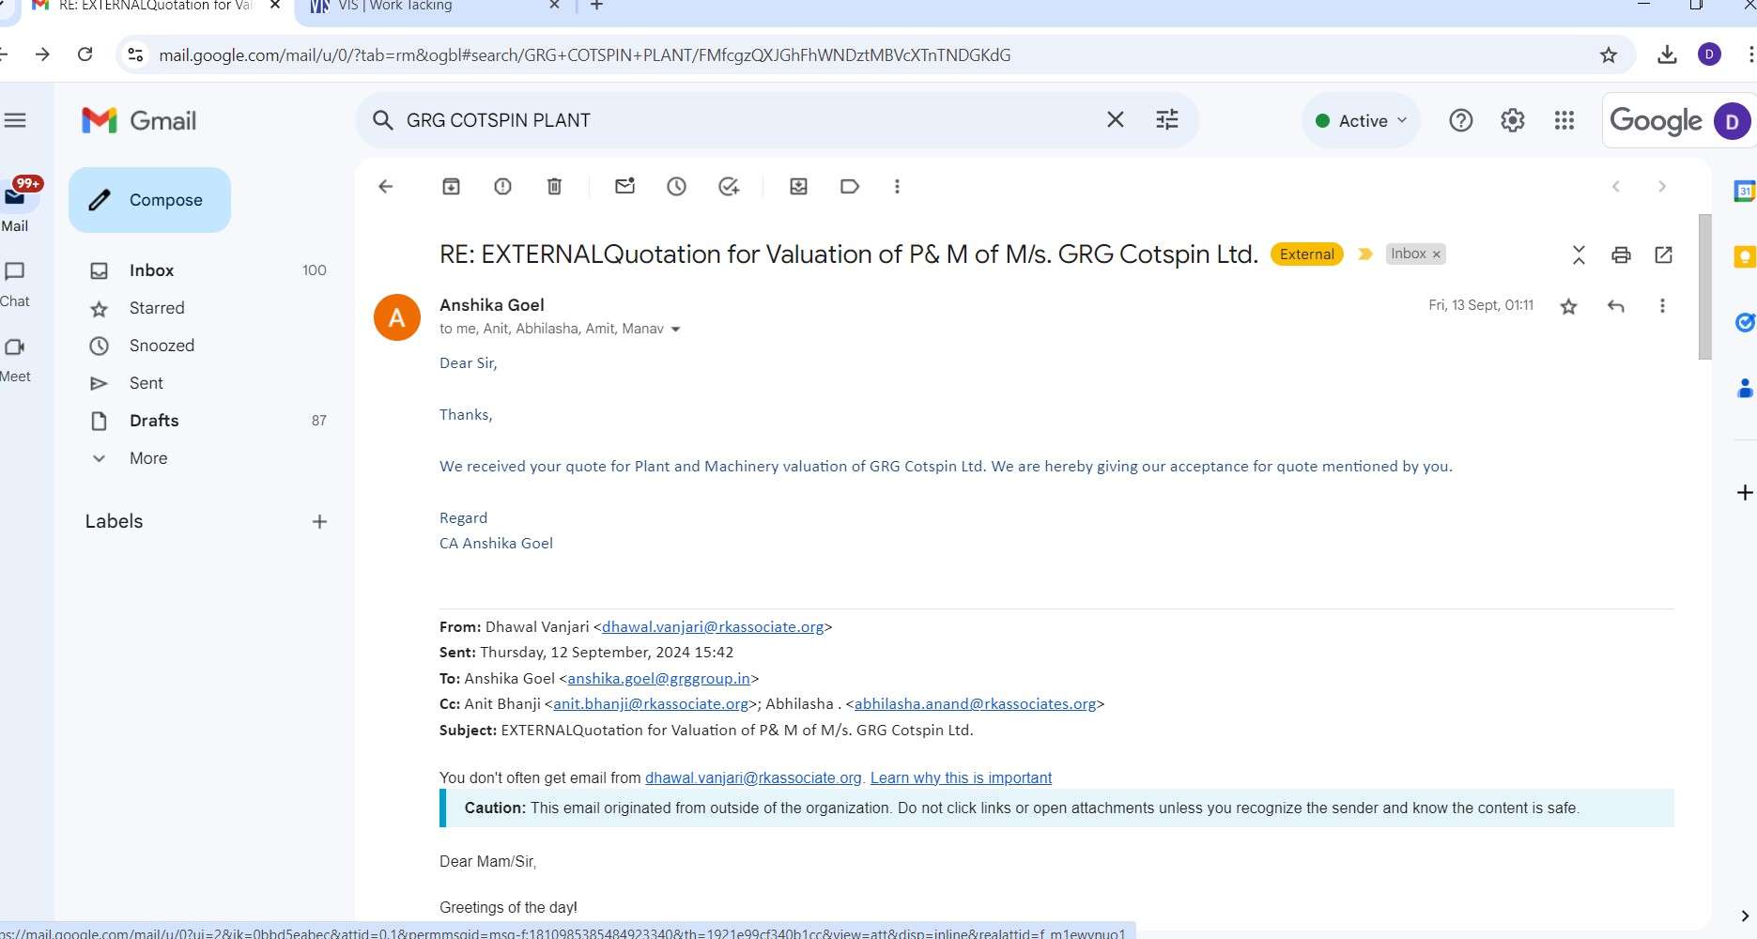Image resolution: width=1757 pixels, height=939 pixels.
Task: Open the Drafts folder
Action: (154, 421)
